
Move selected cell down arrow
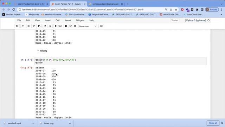tap(50, 26)
